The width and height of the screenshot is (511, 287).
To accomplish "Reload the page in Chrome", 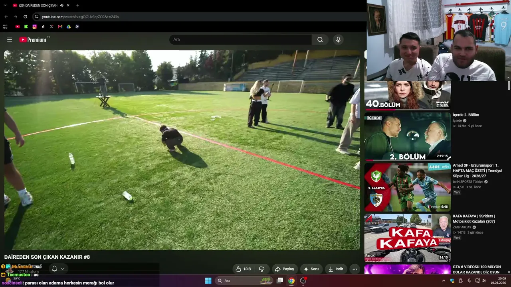I will pyautogui.click(x=25, y=17).
